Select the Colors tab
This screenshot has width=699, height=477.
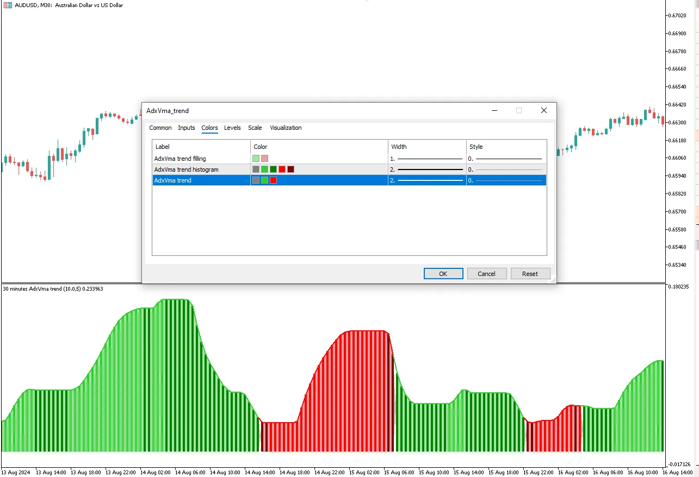tap(209, 128)
